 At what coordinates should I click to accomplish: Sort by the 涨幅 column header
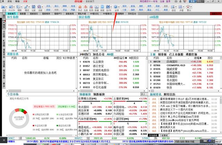[x=197, y=58]
